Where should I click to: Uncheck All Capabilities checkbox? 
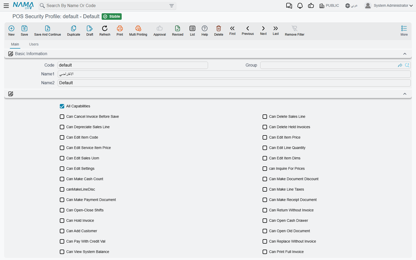(x=62, y=106)
